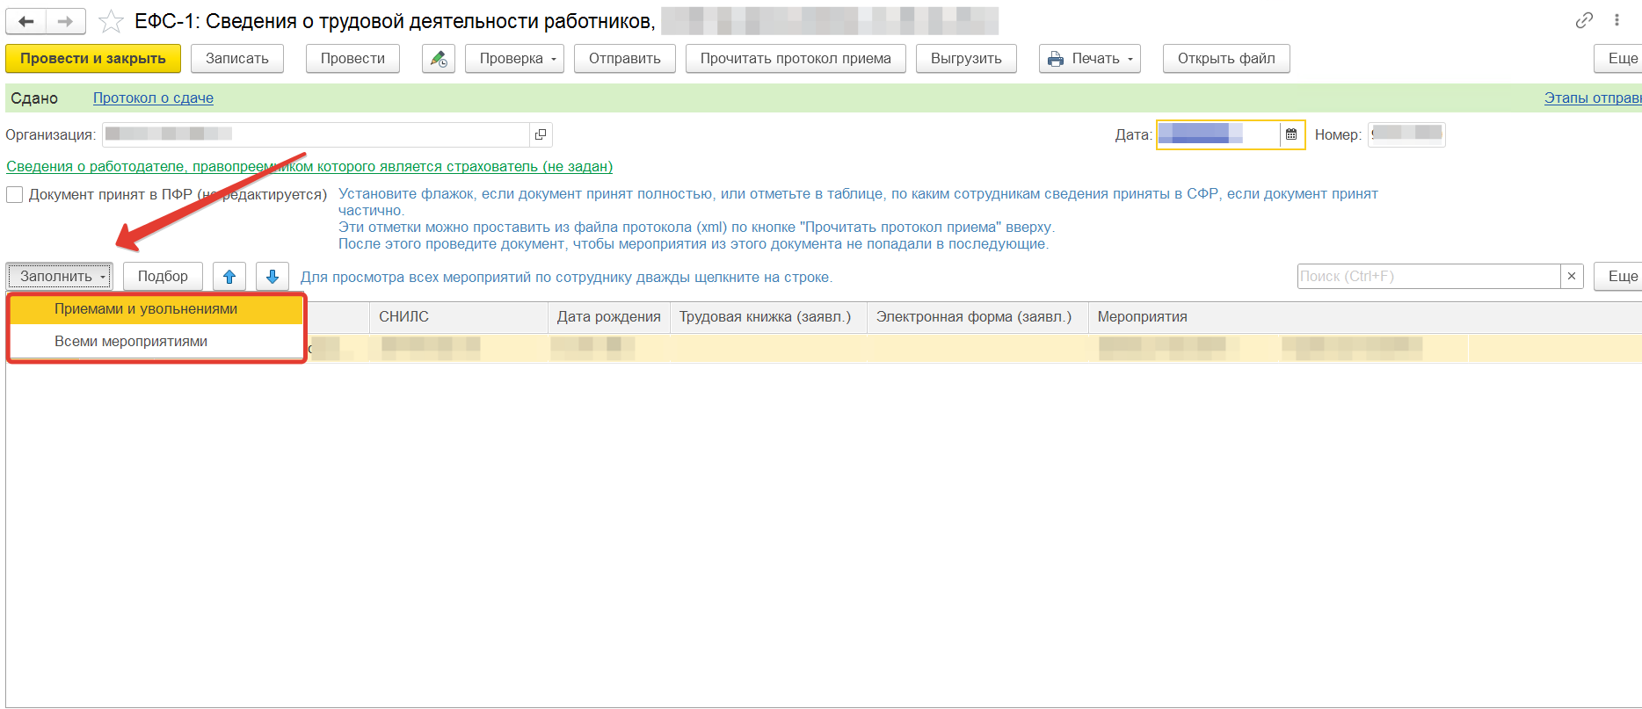The height and width of the screenshot is (709, 1642).
Task: Move row up with blue arrow
Action: click(229, 277)
